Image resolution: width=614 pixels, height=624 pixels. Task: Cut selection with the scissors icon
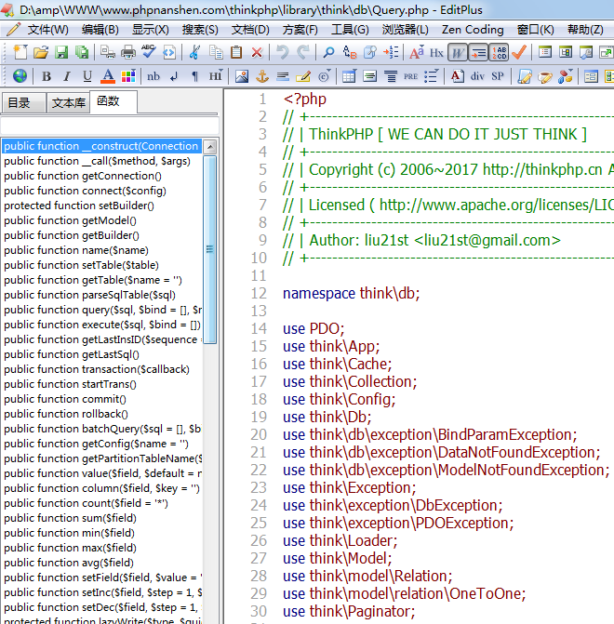pos(195,52)
